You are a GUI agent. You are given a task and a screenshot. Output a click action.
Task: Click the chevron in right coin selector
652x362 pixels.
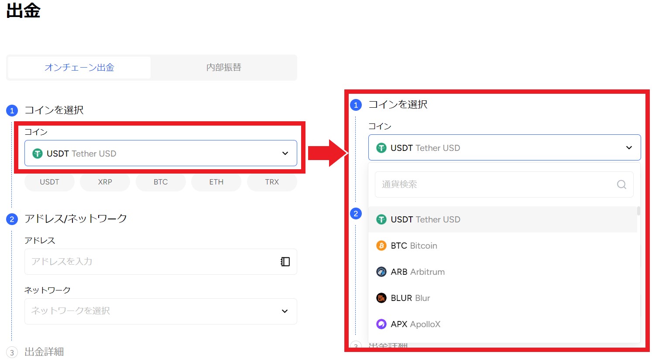(629, 148)
